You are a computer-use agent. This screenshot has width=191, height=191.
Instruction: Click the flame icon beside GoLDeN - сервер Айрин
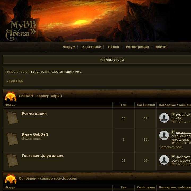10,96
